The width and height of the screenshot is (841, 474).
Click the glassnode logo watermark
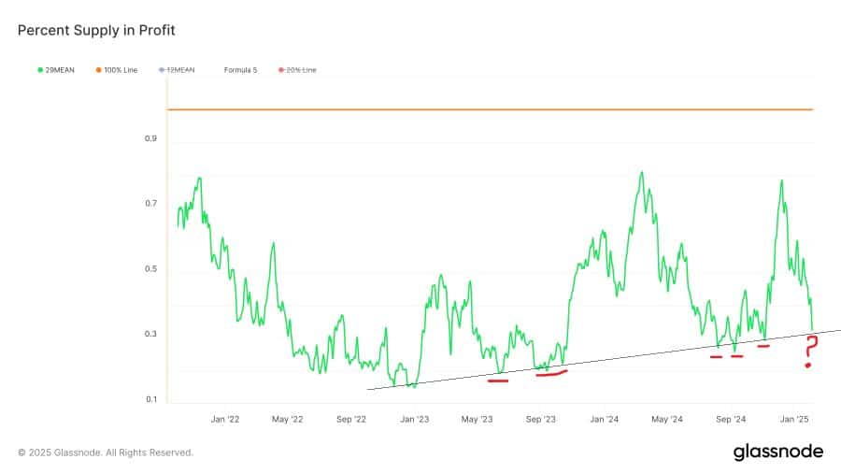pos(777,452)
